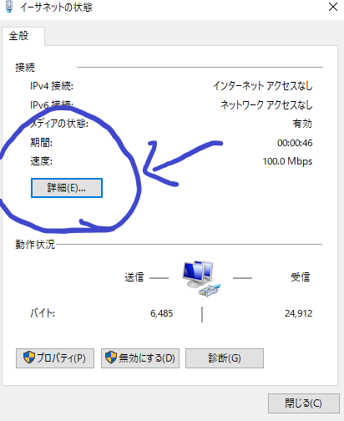Open 詳細(E)... connection details
344x421 pixels.
pyautogui.click(x=67, y=188)
